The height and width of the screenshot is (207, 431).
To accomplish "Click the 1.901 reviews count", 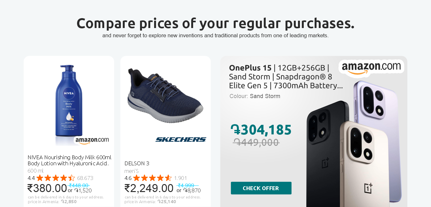I will (180, 178).
